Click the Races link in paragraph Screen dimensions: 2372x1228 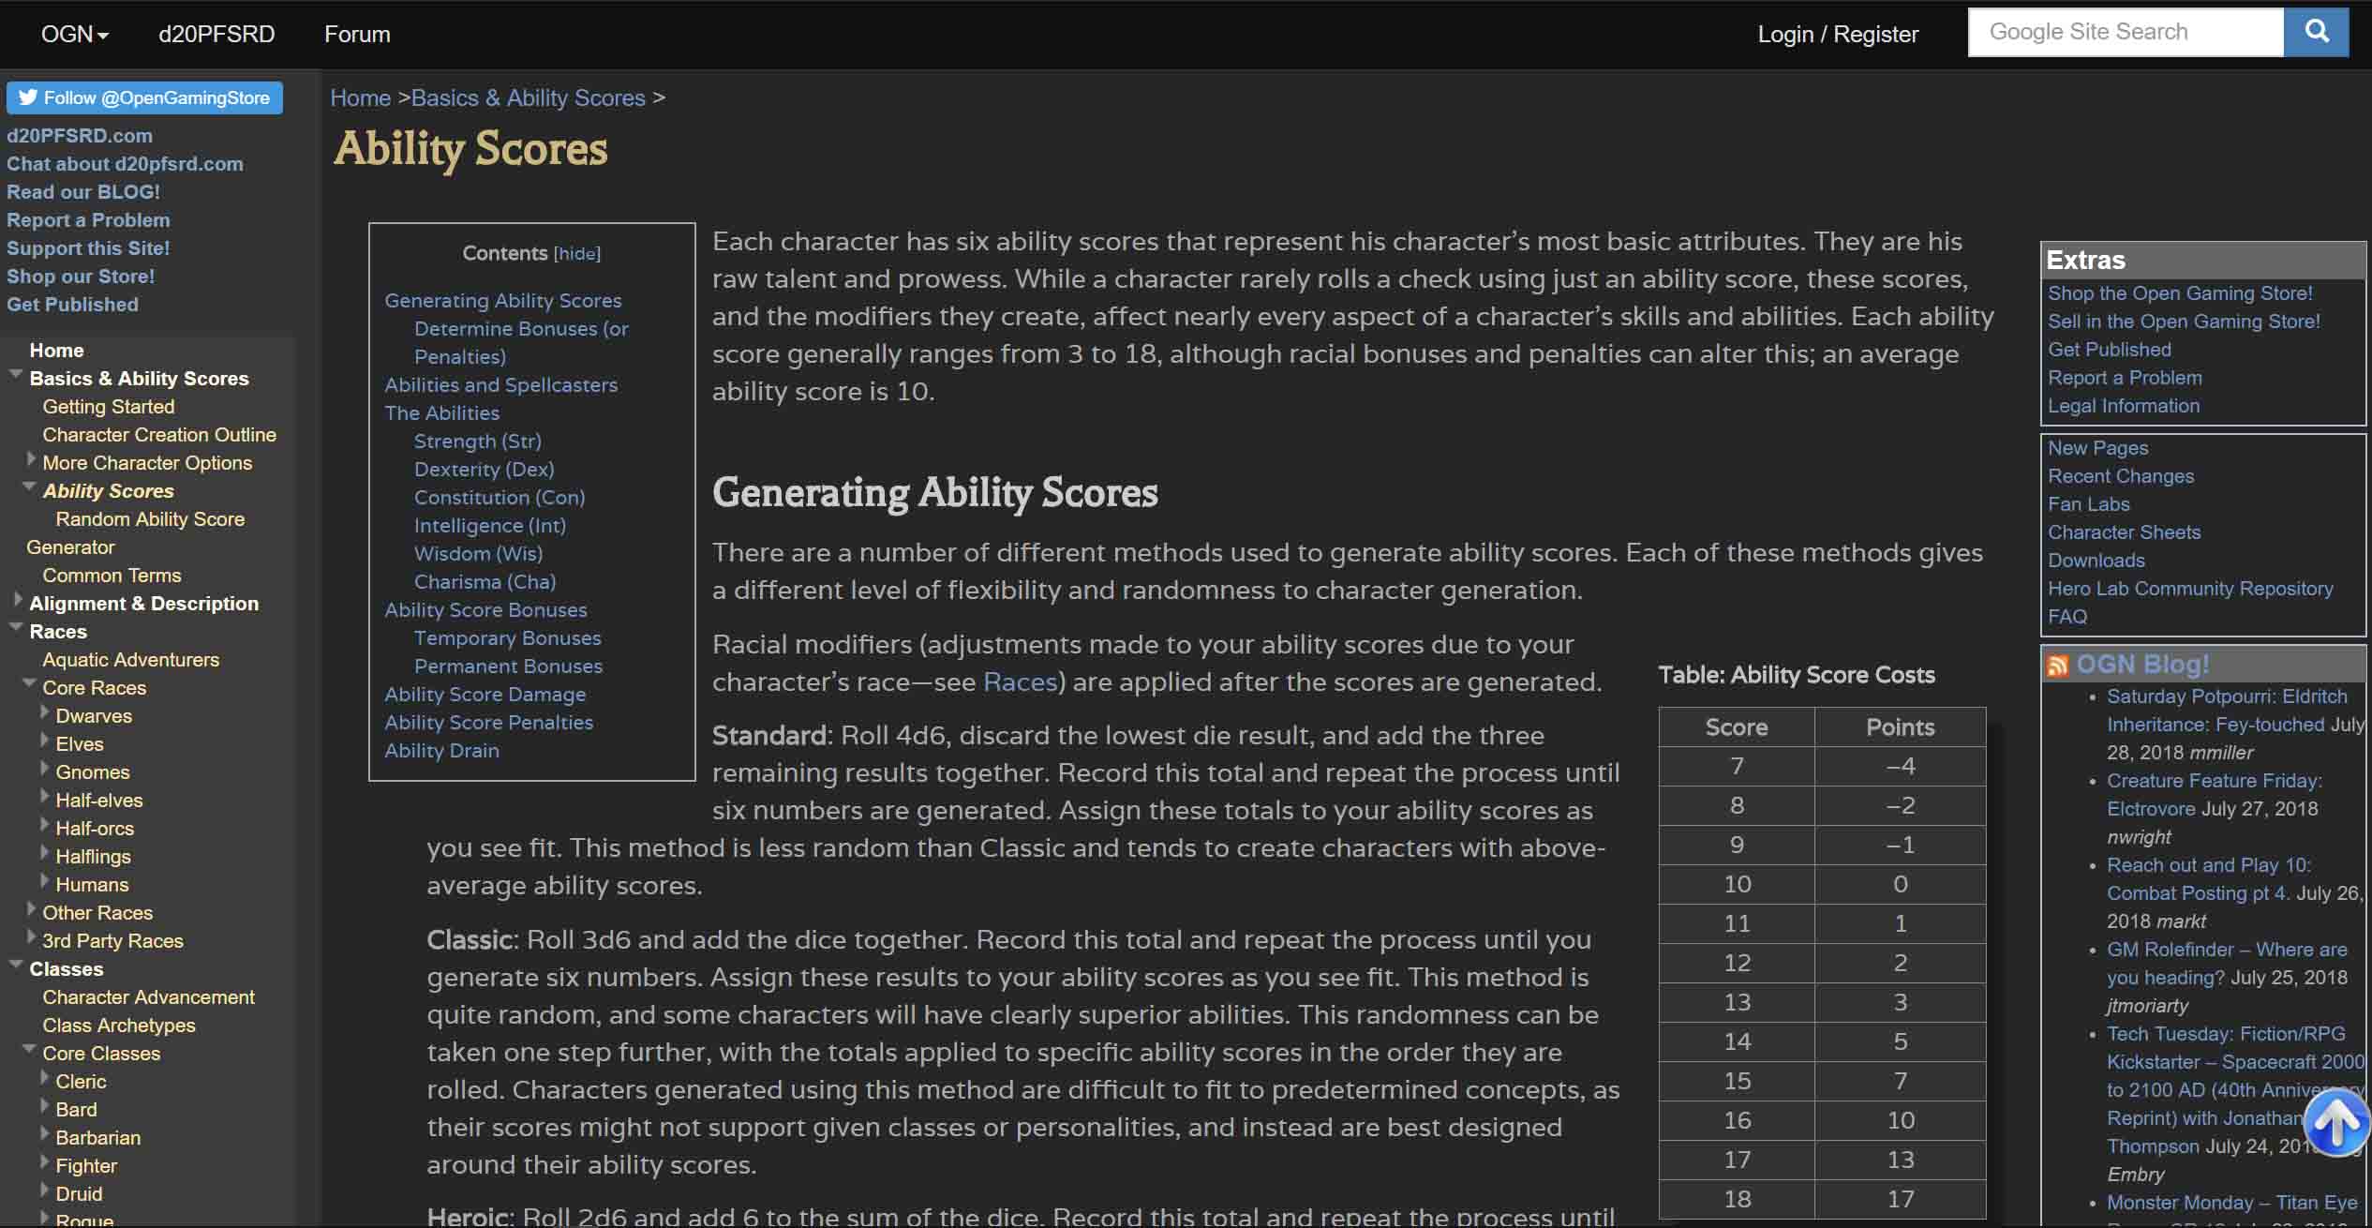pos(1020,682)
